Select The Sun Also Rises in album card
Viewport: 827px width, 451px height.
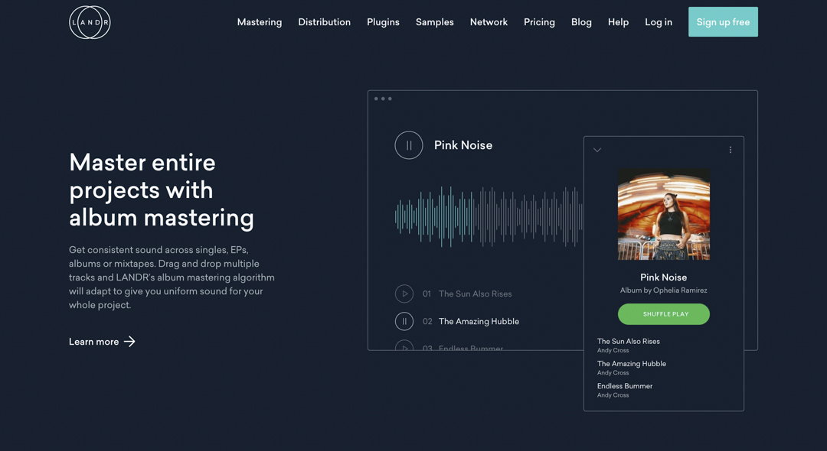click(628, 346)
